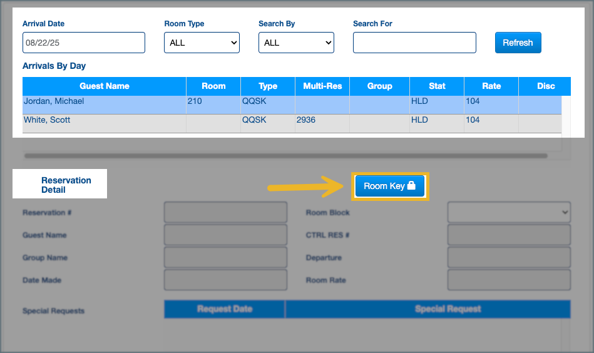Image resolution: width=594 pixels, height=353 pixels.
Task: Click the Group column header
Action: (x=379, y=86)
